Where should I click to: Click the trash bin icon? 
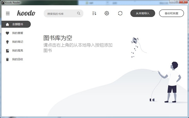(7, 59)
